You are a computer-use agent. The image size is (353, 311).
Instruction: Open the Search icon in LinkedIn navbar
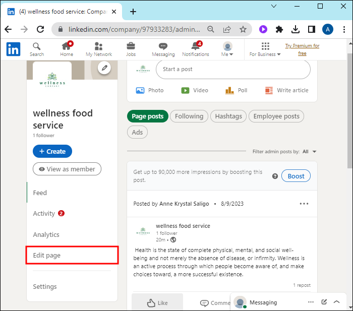(x=37, y=49)
